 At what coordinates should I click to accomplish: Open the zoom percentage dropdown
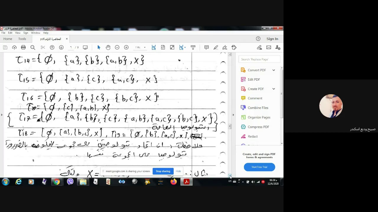(144, 47)
